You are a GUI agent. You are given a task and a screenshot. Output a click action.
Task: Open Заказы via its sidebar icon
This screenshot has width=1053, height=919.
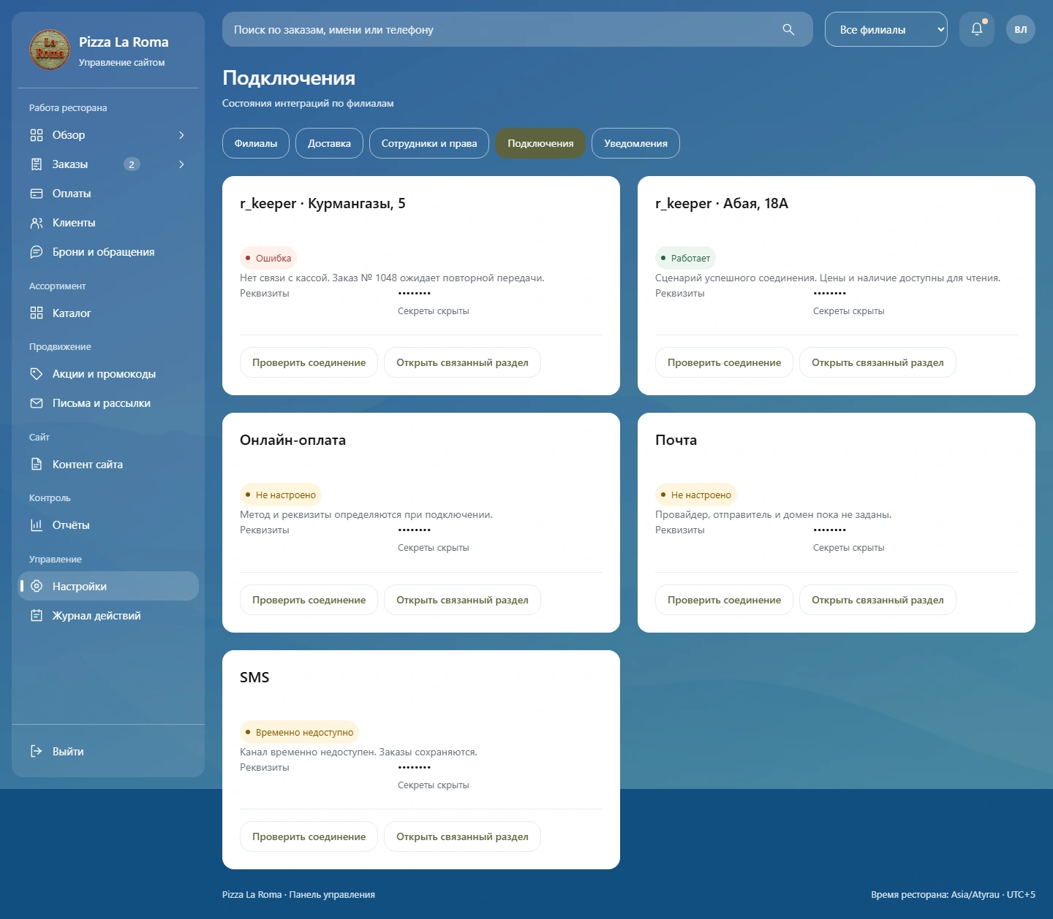pyautogui.click(x=37, y=164)
